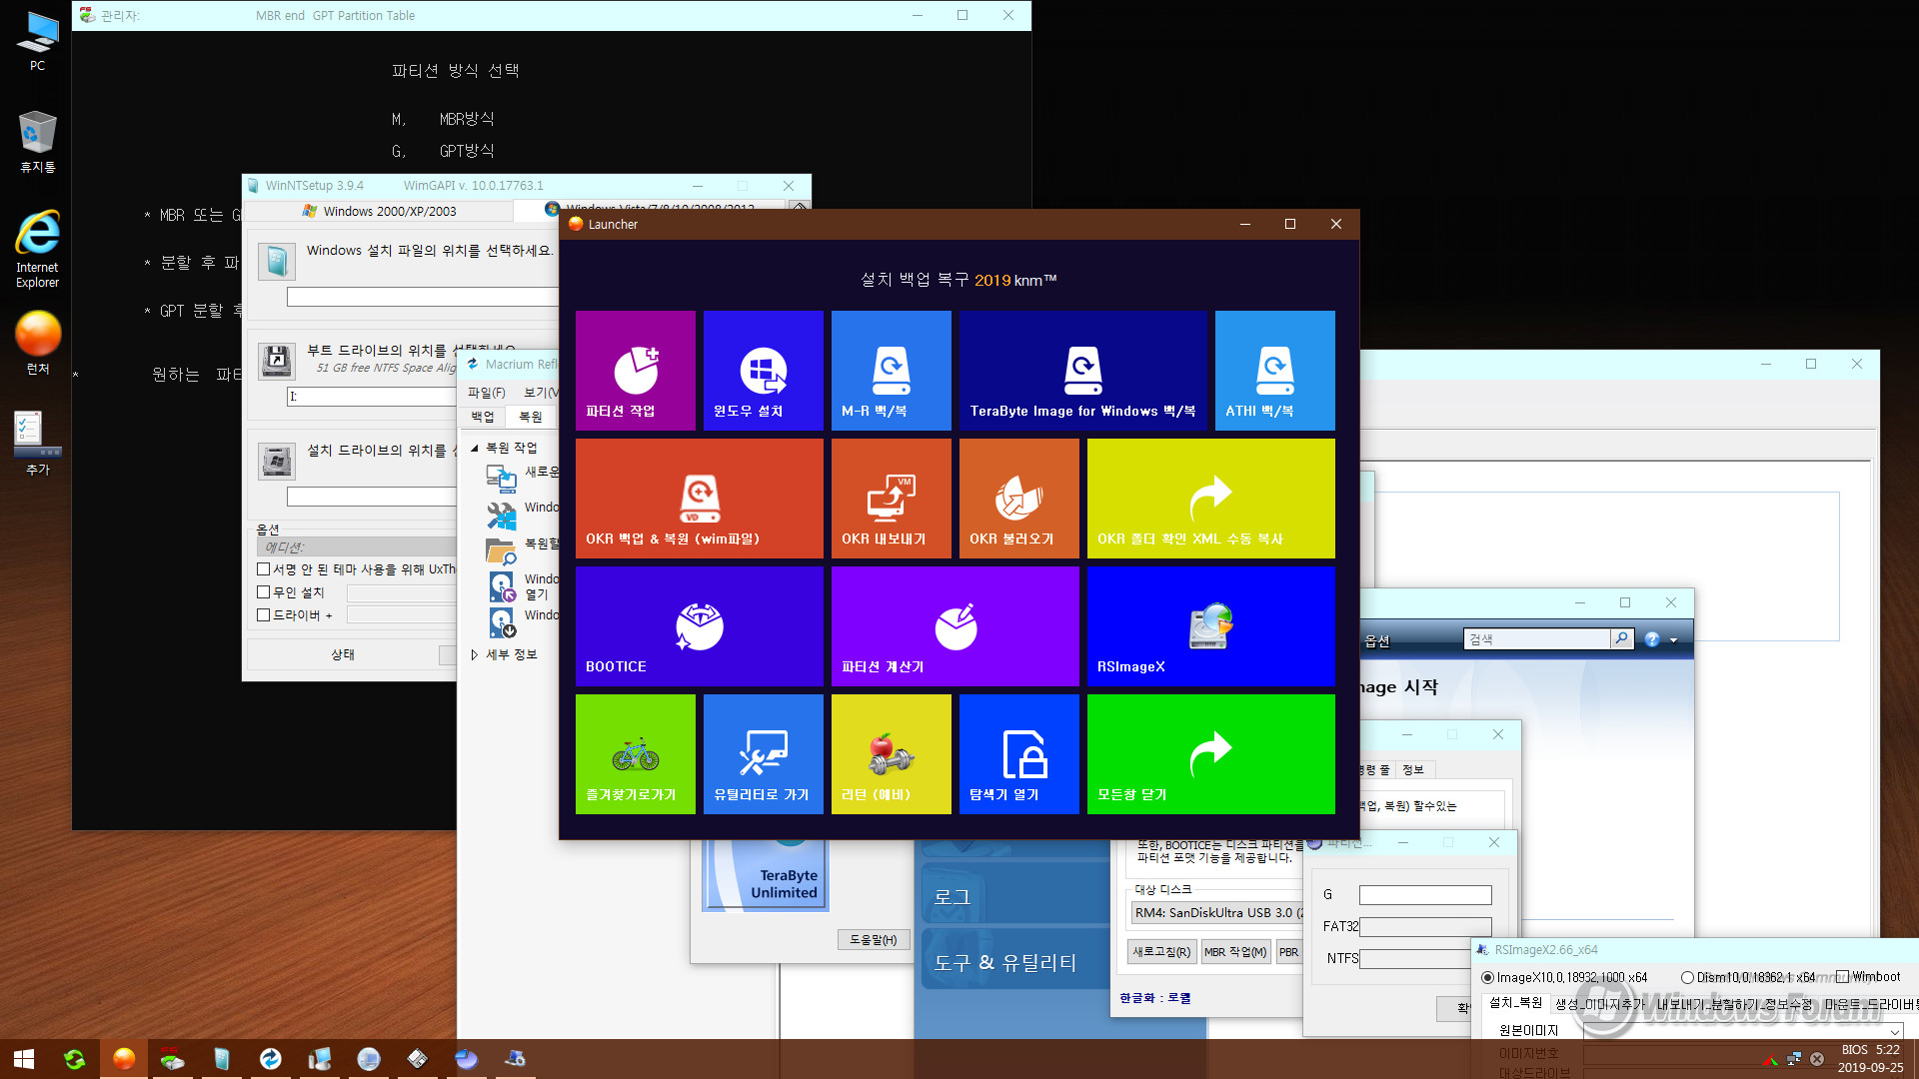Open the 추가 desktop shortcut
Screen dimensions: 1919x1079
click(37, 443)
